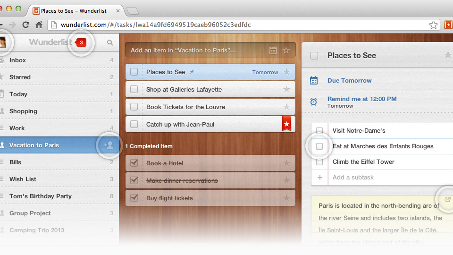
Task: Star the new item in add bar
Action: 286,51
